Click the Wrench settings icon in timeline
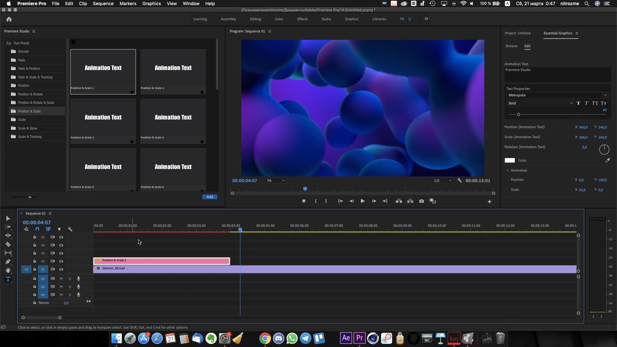Viewport: 617px width, 347px height. pyautogui.click(x=70, y=229)
